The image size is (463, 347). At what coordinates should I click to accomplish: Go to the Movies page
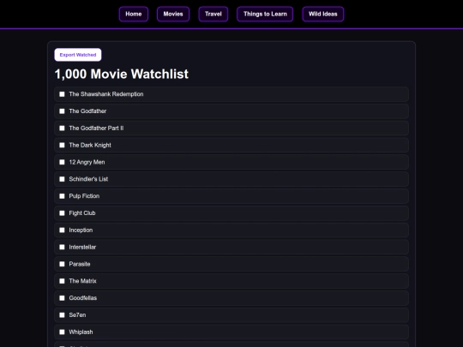pyautogui.click(x=173, y=14)
